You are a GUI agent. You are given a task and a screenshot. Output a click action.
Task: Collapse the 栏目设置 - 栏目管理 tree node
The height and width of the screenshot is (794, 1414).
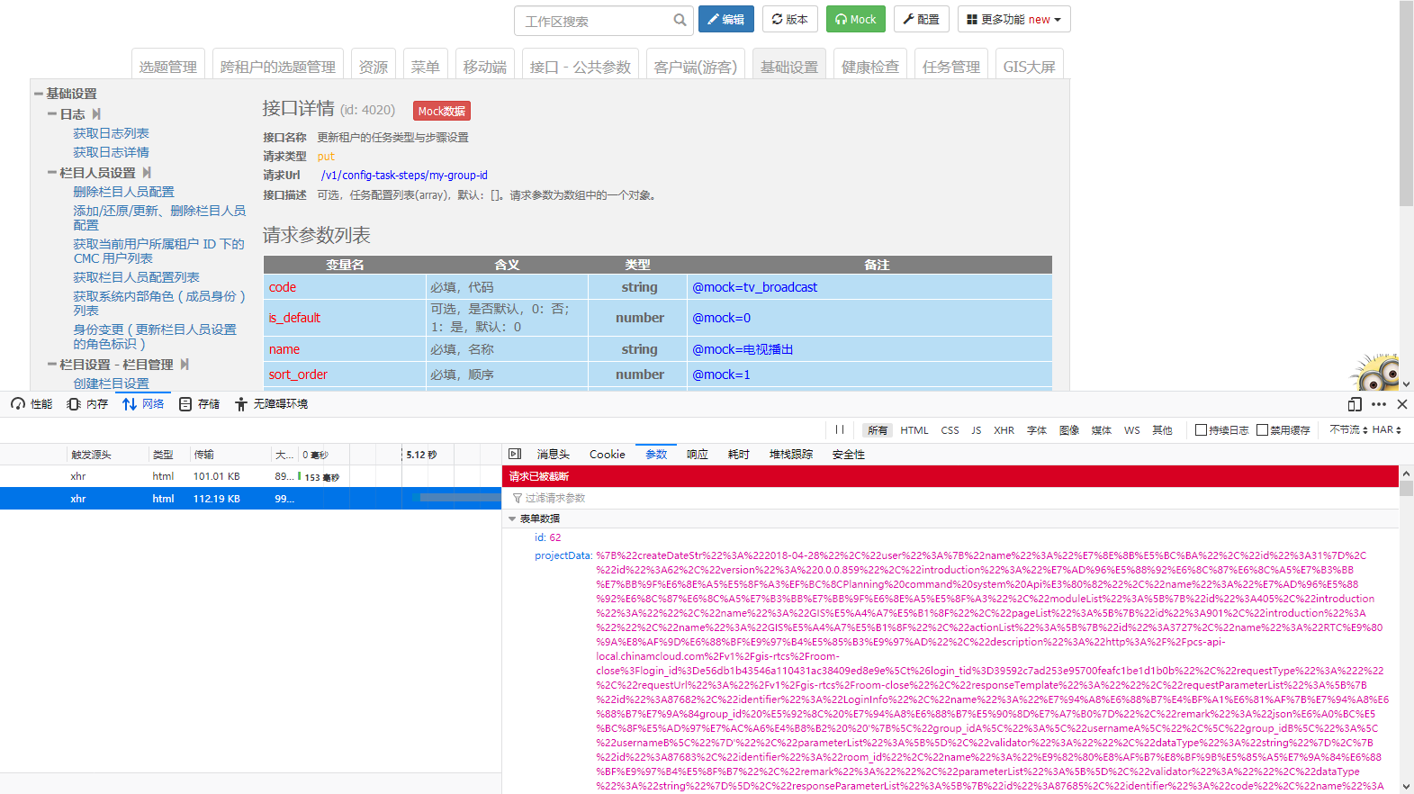(x=52, y=365)
